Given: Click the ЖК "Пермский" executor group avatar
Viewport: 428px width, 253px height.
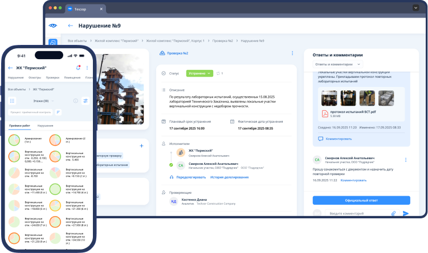Looking at the screenshot, I should pos(181,153).
